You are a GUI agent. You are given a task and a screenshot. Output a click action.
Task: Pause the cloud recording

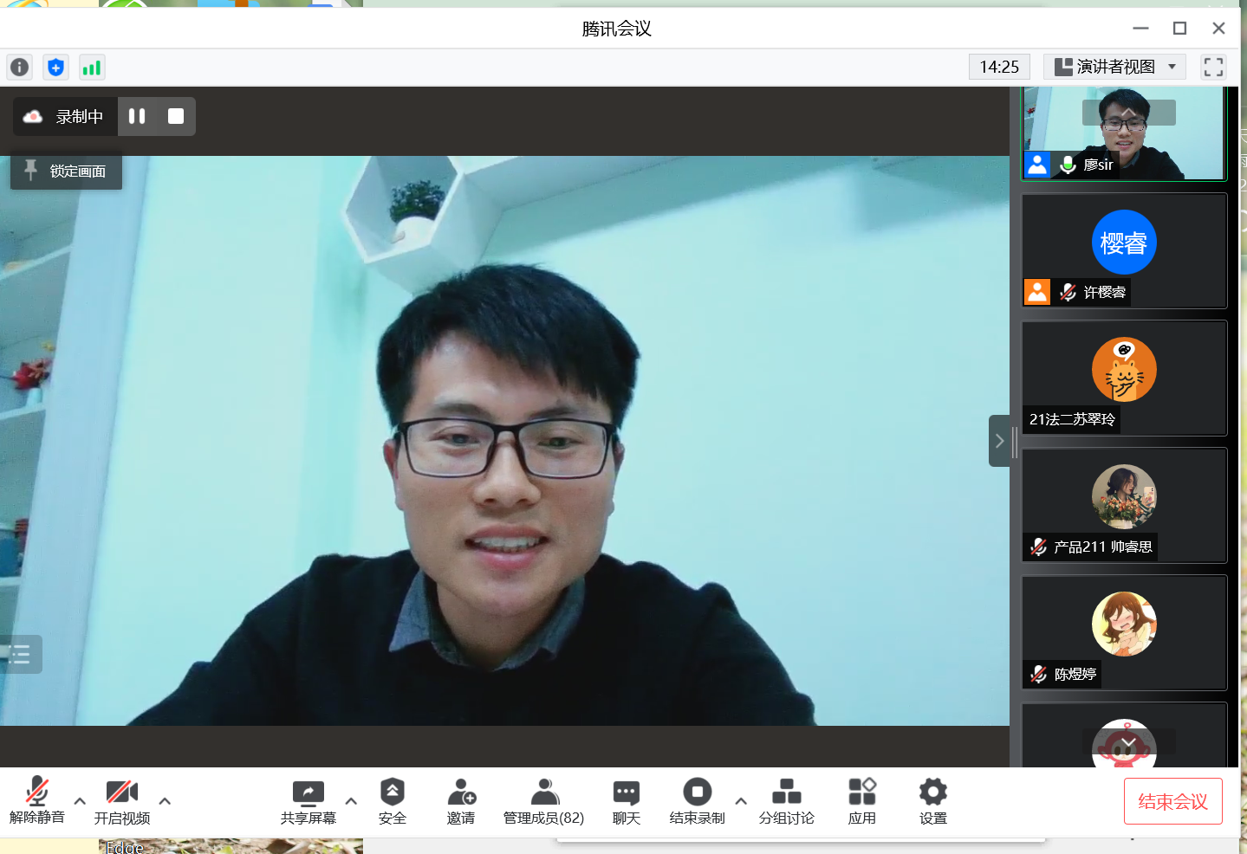coord(137,116)
